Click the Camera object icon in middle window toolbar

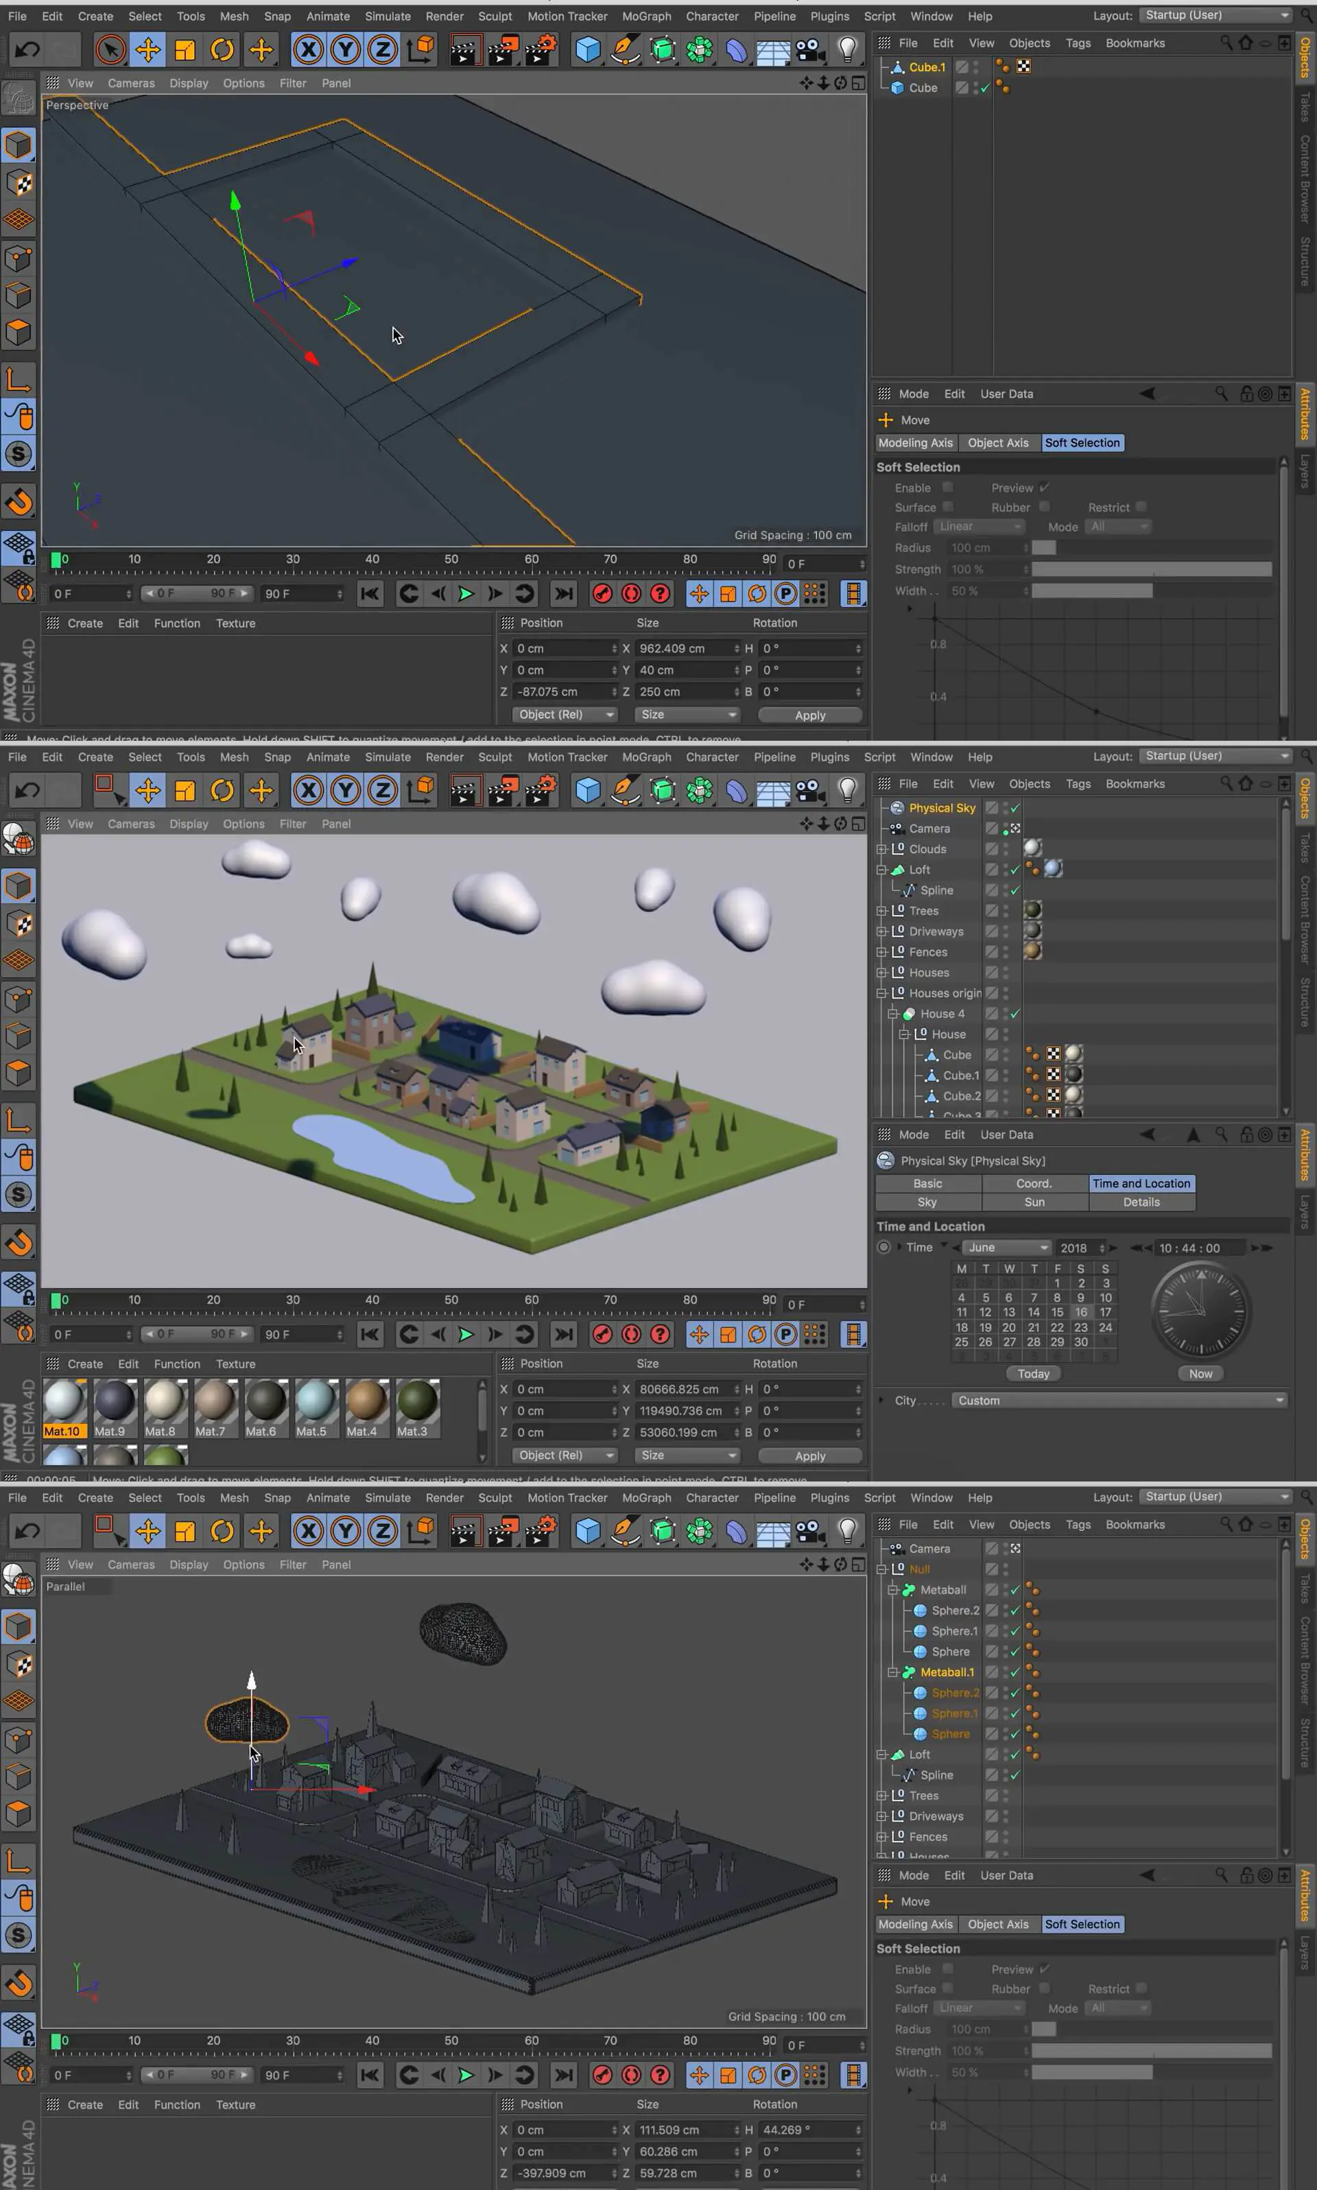point(809,791)
